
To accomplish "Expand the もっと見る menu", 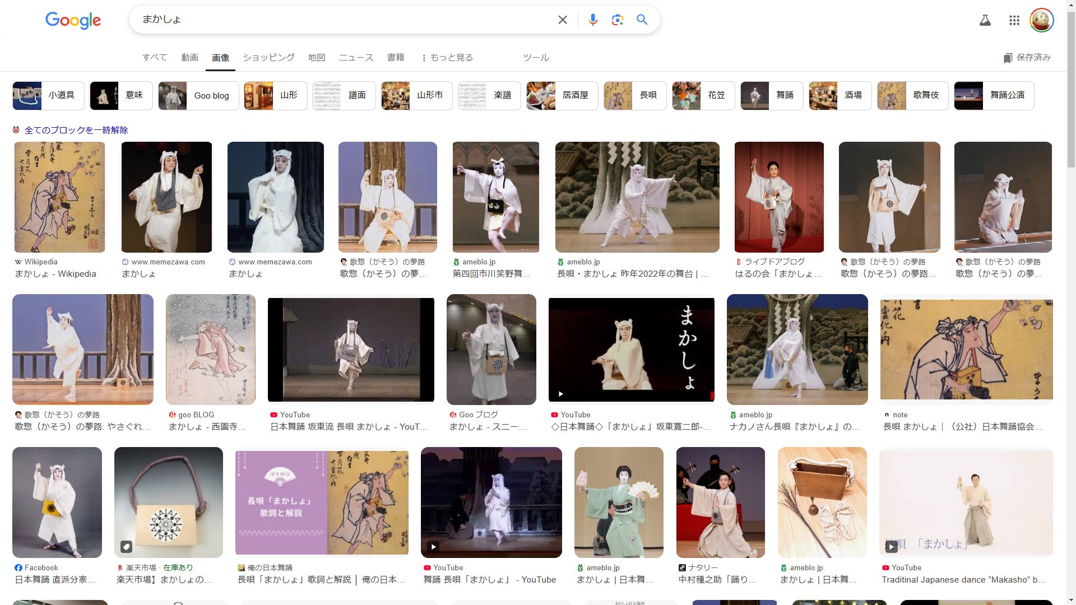I will pyautogui.click(x=447, y=58).
